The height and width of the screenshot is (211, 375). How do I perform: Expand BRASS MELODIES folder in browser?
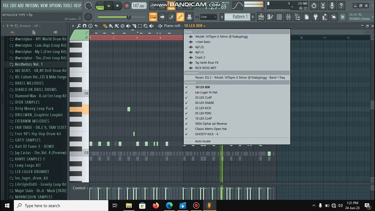coord(29,83)
